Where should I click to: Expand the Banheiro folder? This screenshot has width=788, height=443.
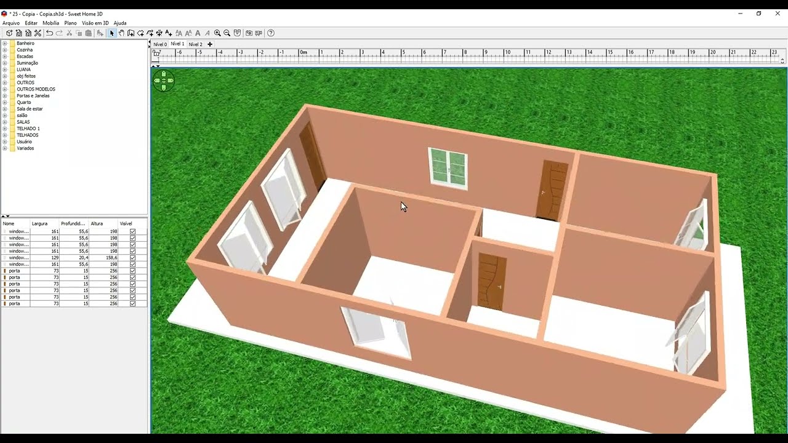tap(5, 43)
